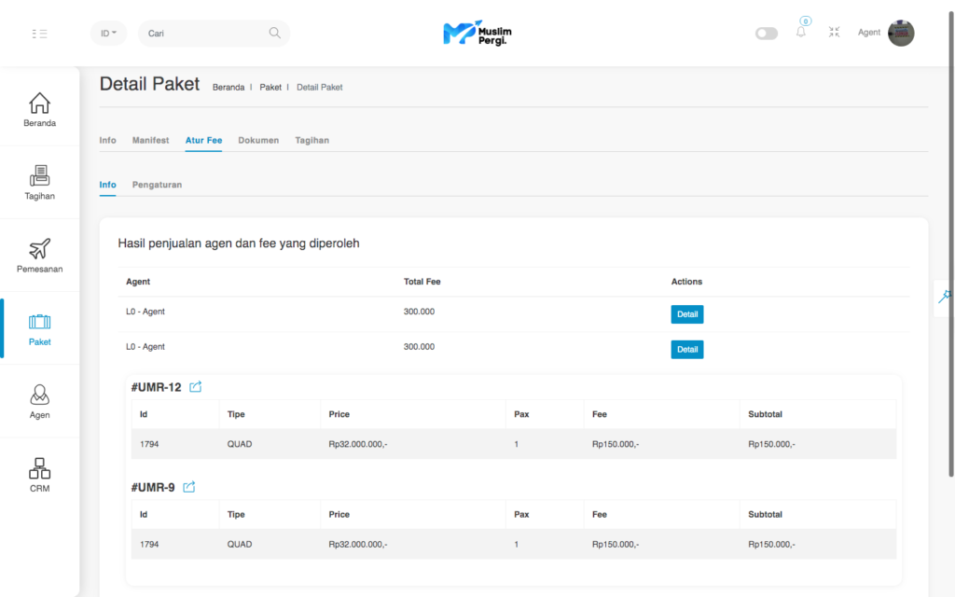Toggle fullscreen using the compress arrows icon
This screenshot has height=597, width=955.
[x=834, y=33]
